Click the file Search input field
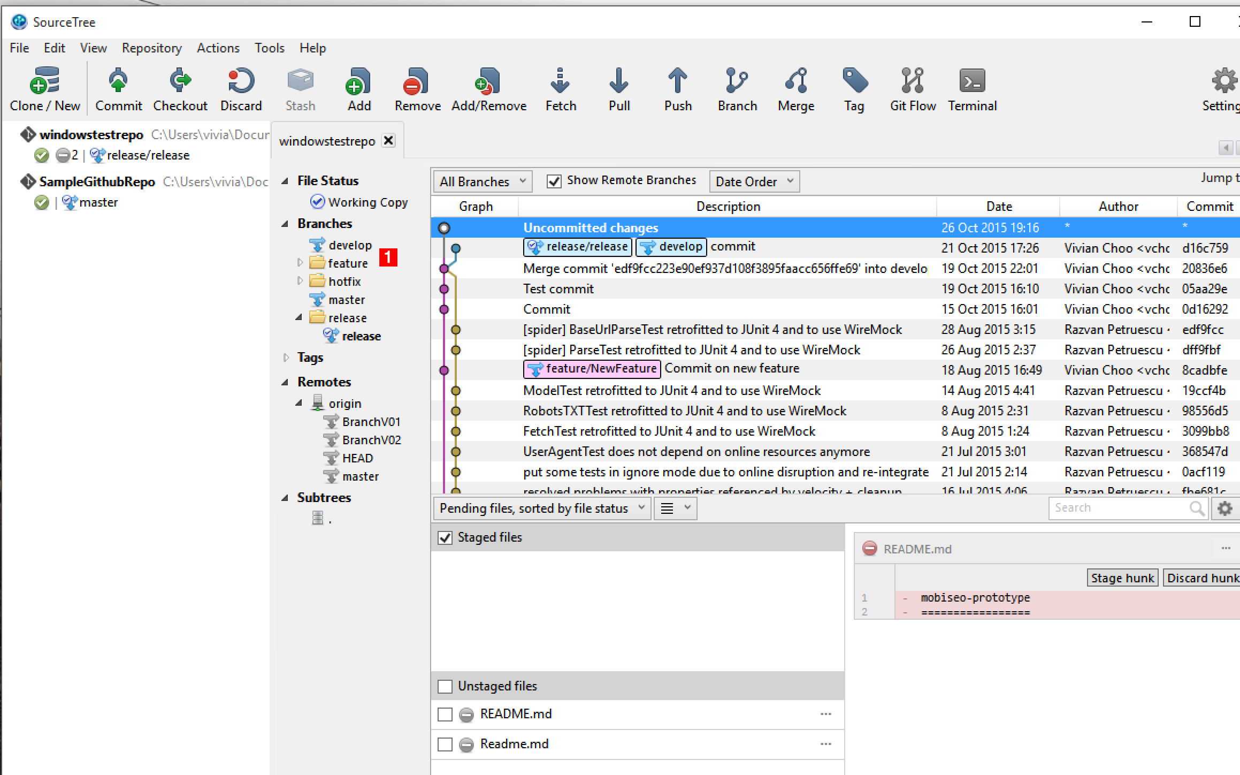 [1118, 508]
